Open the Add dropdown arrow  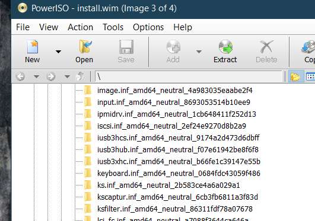[199, 52]
